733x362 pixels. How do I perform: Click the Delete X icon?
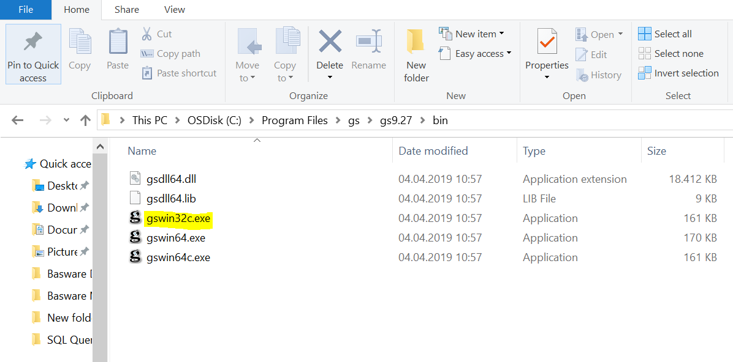330,42
